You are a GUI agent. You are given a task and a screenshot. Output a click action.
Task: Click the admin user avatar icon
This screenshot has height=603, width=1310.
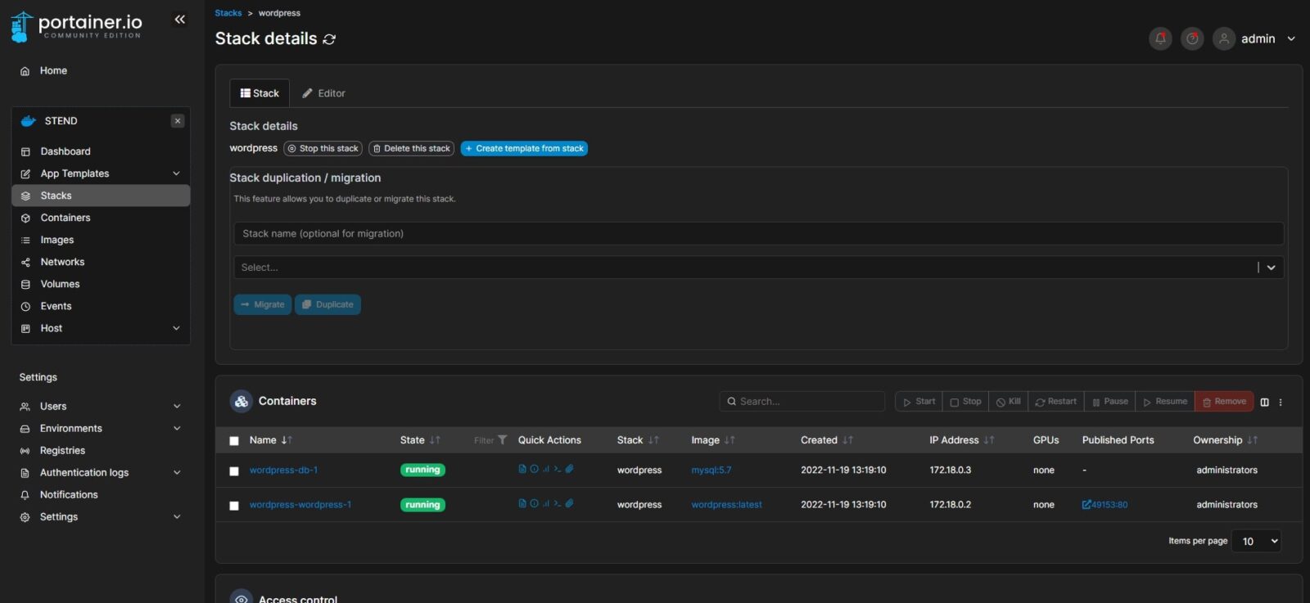tap(1224, 38)
